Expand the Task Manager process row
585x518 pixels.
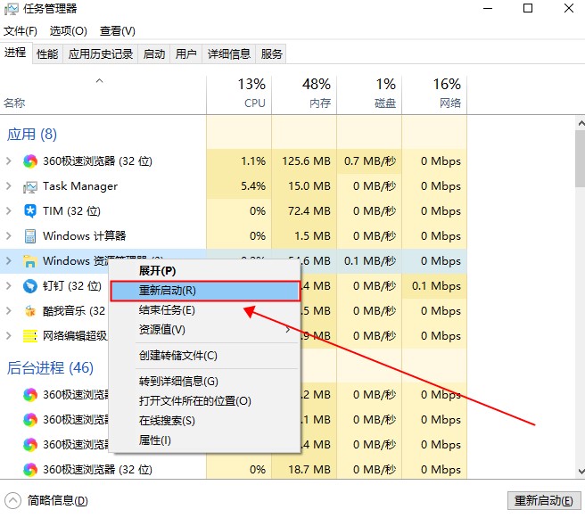coord(9,186)
